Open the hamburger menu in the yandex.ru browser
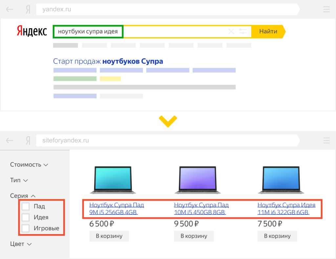Viewport: 336px width, 259px height. pos(326,10)
